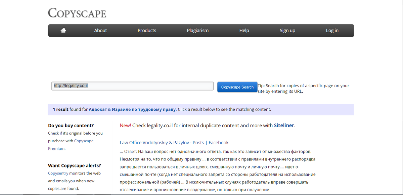
Task: Click the snippet line starting with 'Ответ:'
Action: [x=216, y=151]
